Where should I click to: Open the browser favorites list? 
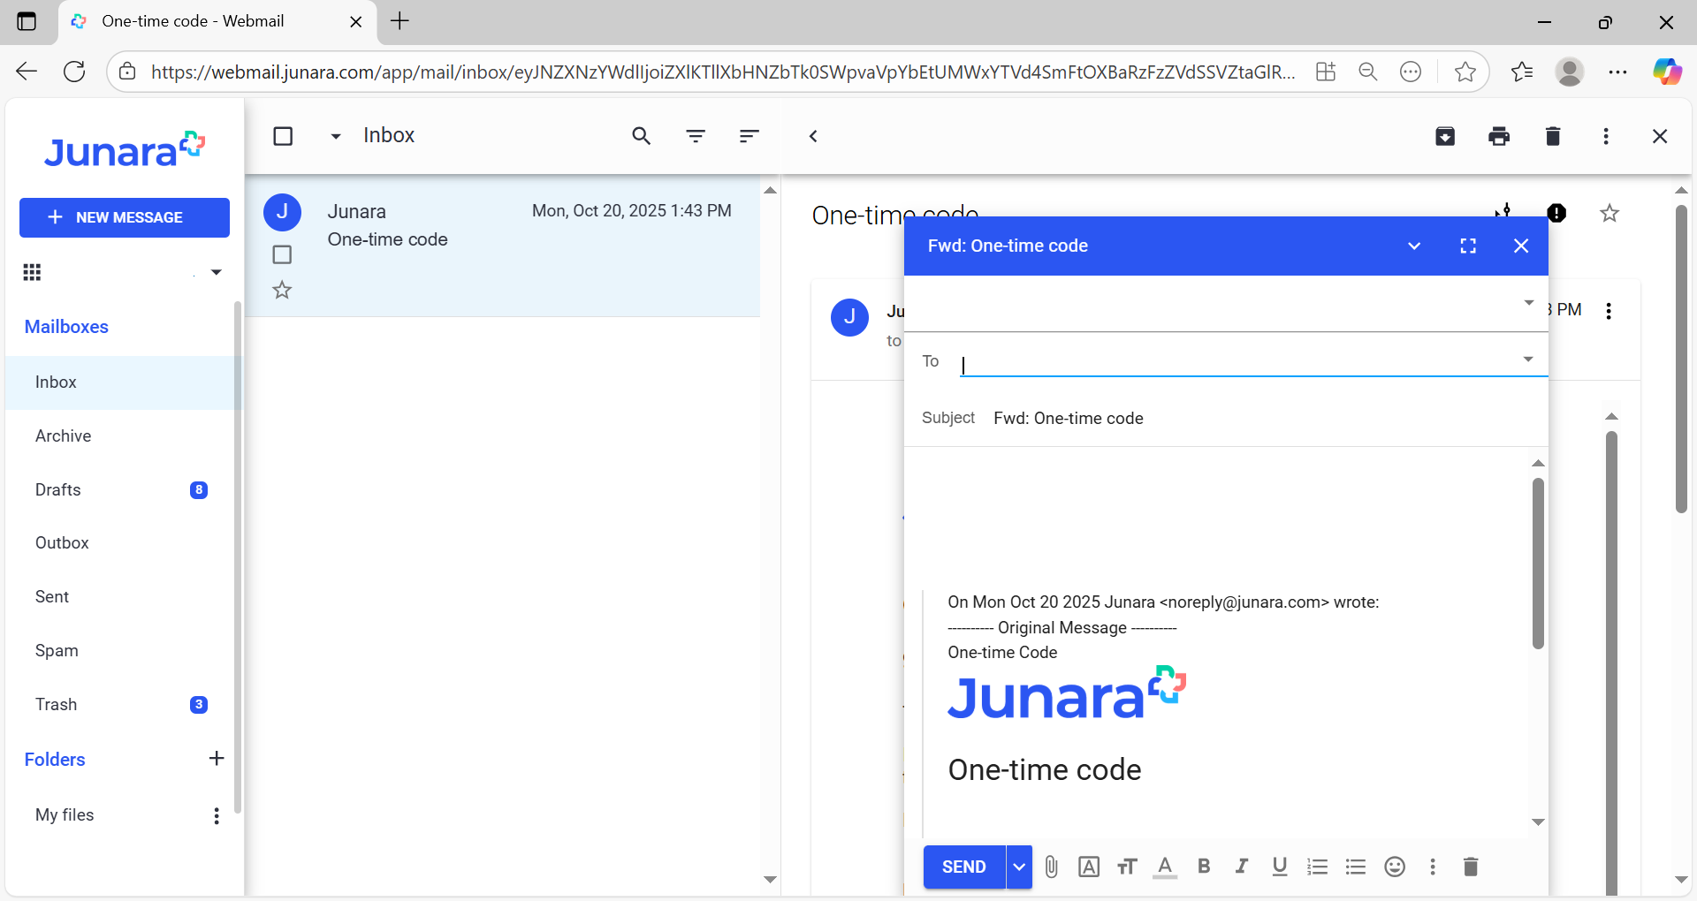pos(1522,72)
